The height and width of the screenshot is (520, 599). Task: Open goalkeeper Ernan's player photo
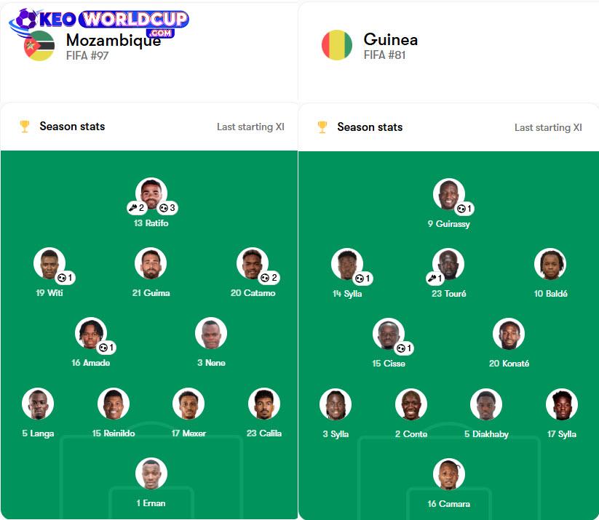(x=151, y=473)
